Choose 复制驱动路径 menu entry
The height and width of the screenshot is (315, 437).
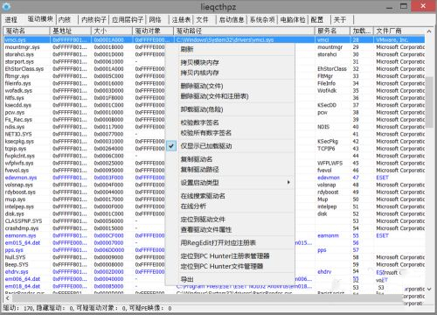[x=199, y=170]
